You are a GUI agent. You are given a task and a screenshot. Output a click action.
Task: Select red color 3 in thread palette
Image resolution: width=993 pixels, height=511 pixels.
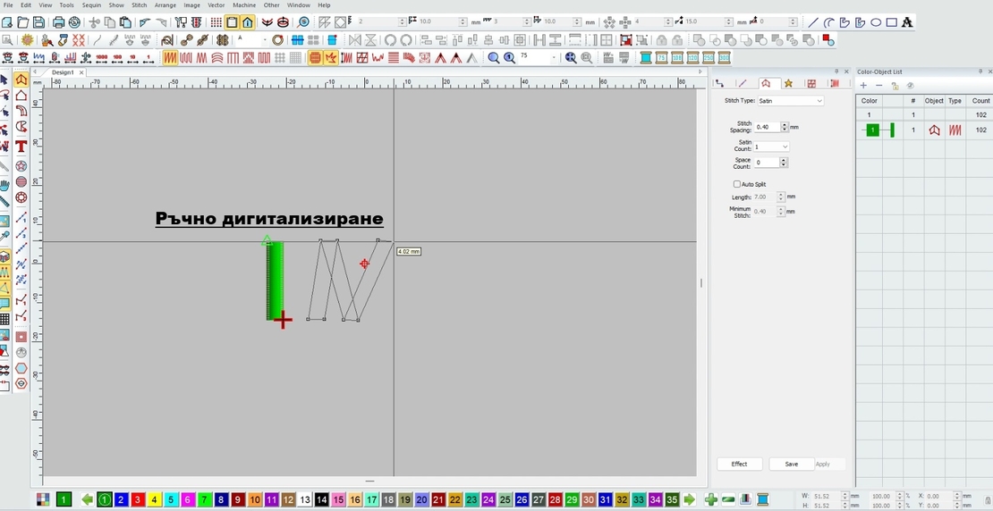click(x=138, y=500)
